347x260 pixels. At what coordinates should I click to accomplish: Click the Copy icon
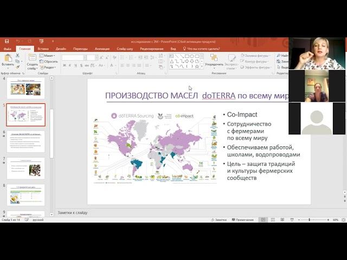pyautogui.click(x=18, y=61)
